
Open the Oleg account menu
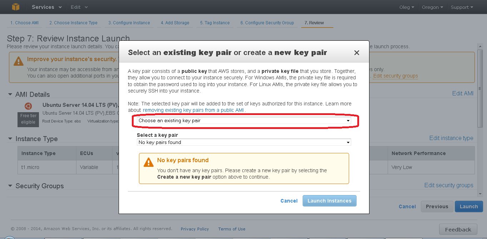407,7
